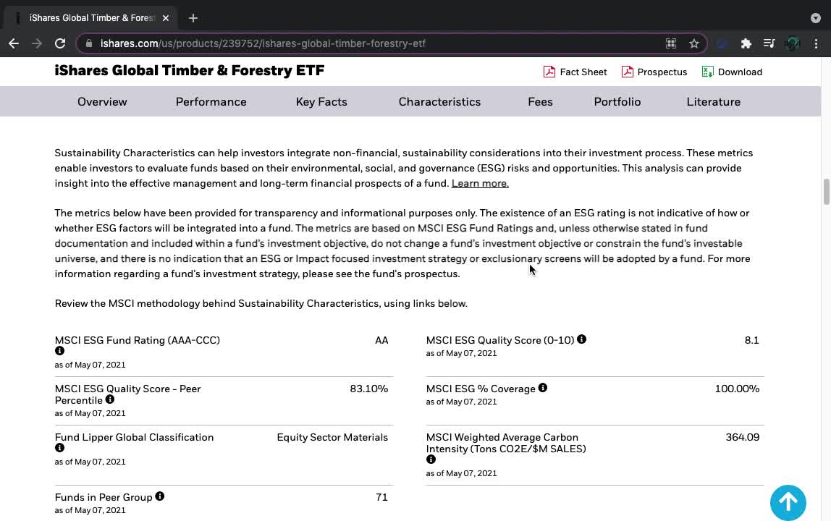Close the iShares Global Timber tab
The height and width of the screenshot is (521, 831).
(166, 18)
